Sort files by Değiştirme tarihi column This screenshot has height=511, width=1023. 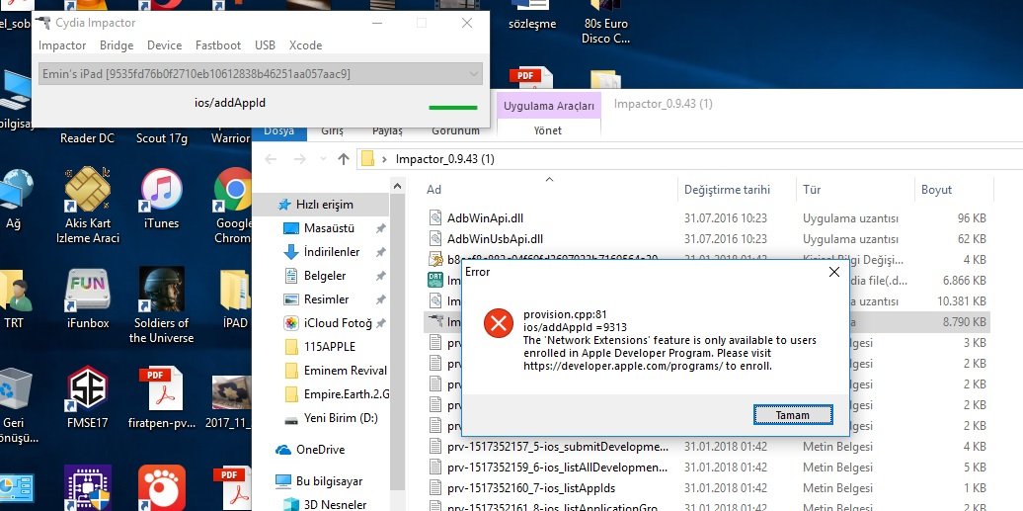[x=726, y=190]
